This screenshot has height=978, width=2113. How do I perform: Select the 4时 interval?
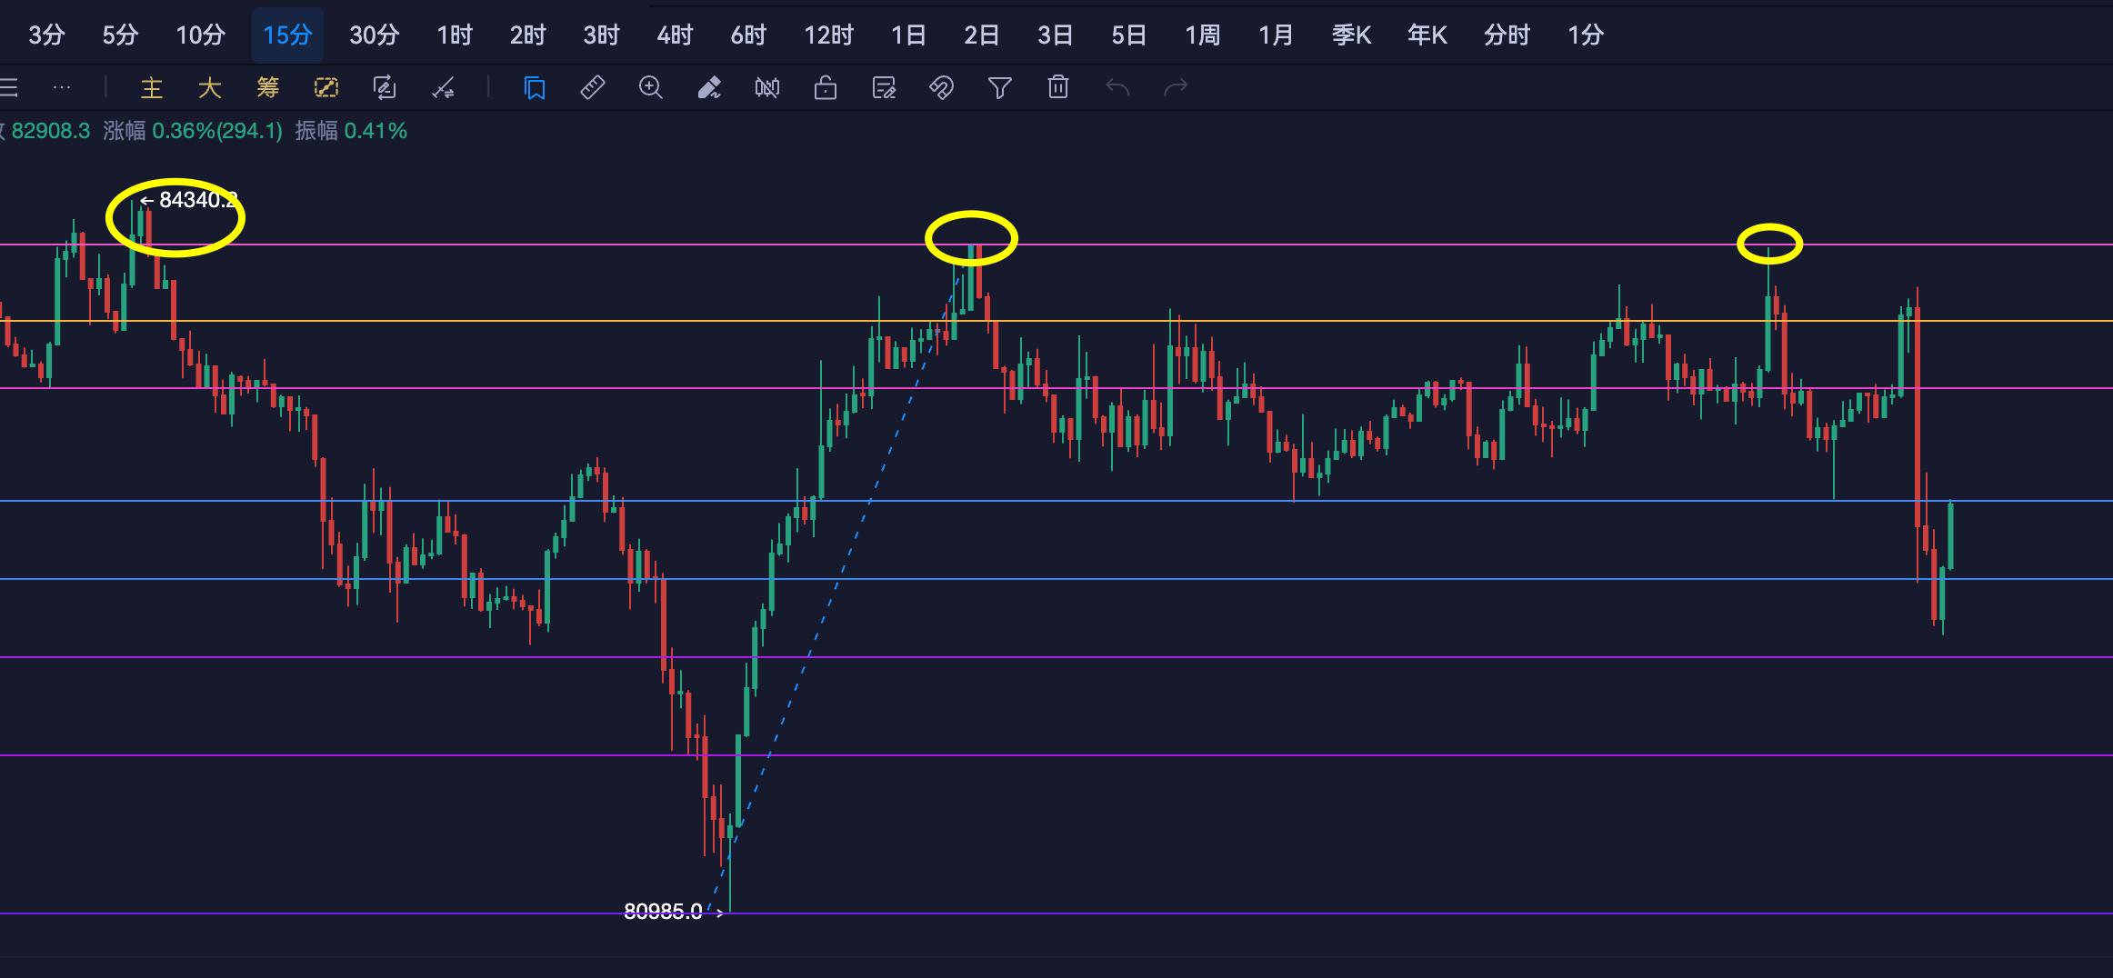(x=675, y=35)
